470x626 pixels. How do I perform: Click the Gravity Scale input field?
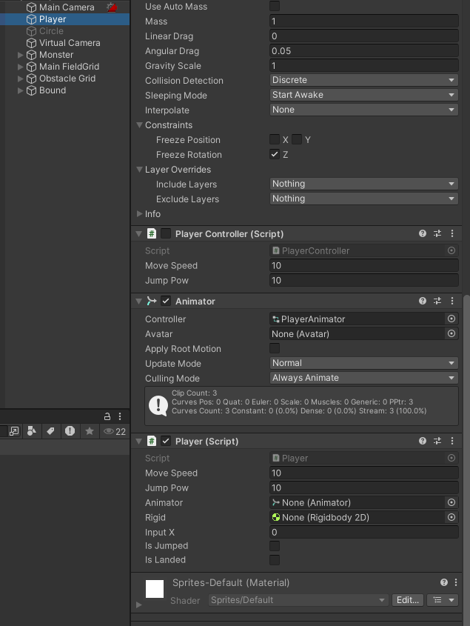(x=363, y=66)
